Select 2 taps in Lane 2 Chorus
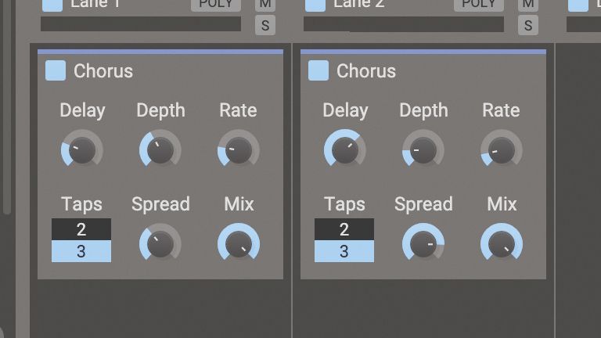The width and height of the screenshot is (601, 338). [x=344, y=229]
